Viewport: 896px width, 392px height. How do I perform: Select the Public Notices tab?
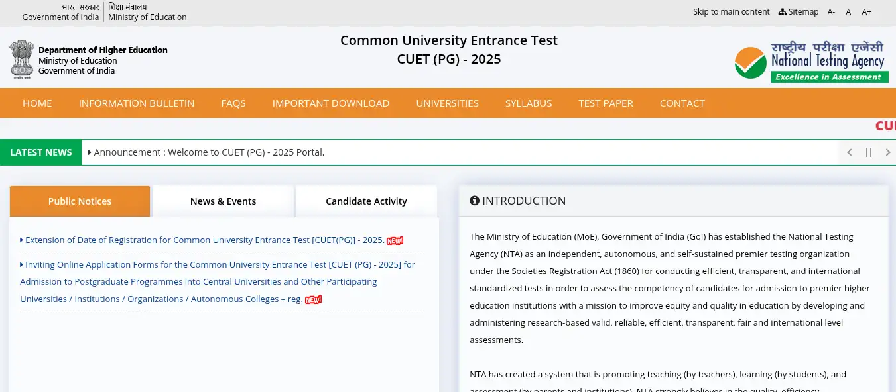point(80,201)
